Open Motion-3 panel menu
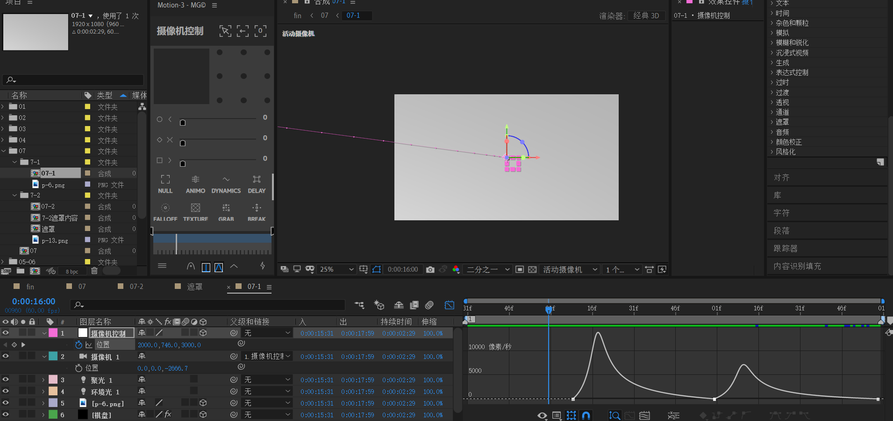 click(x=214, y=5)
